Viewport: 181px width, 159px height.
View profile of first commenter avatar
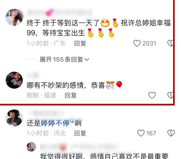[x=14, y=17]
